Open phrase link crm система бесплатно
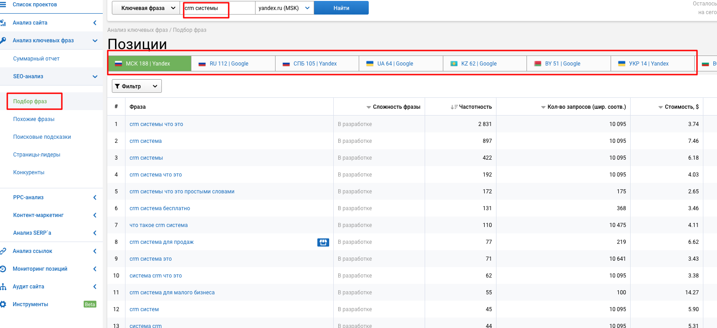The height and width of the screenshot is (328, 717). pos(160,208)
